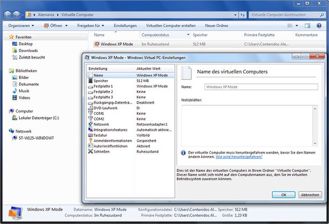Image resolution: width=329 pixels, height=224 pixels.
Task: Open the Freigeben für dropdown
Action: [x=90, y=26]
